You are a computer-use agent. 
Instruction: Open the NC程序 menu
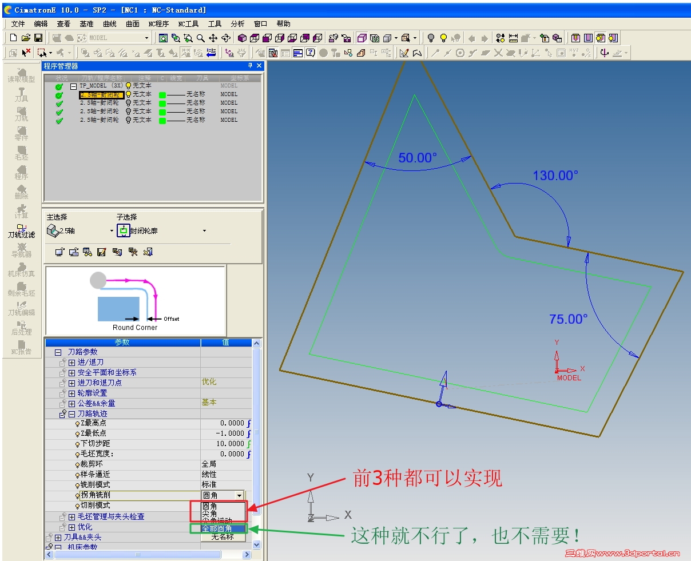(158, 24)
